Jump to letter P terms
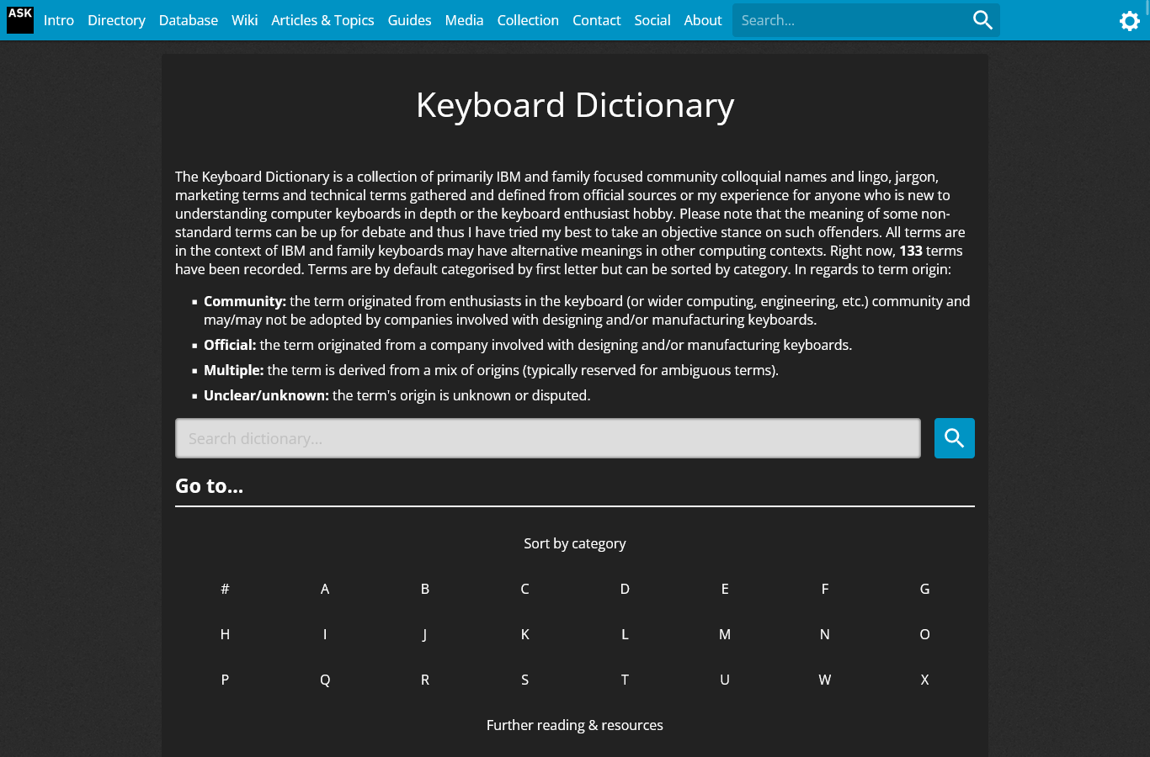The height and width of the screenshot is (757, 1150). click(225, 680)
